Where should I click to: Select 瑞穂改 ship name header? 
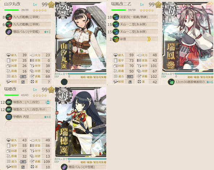point(10,89)
